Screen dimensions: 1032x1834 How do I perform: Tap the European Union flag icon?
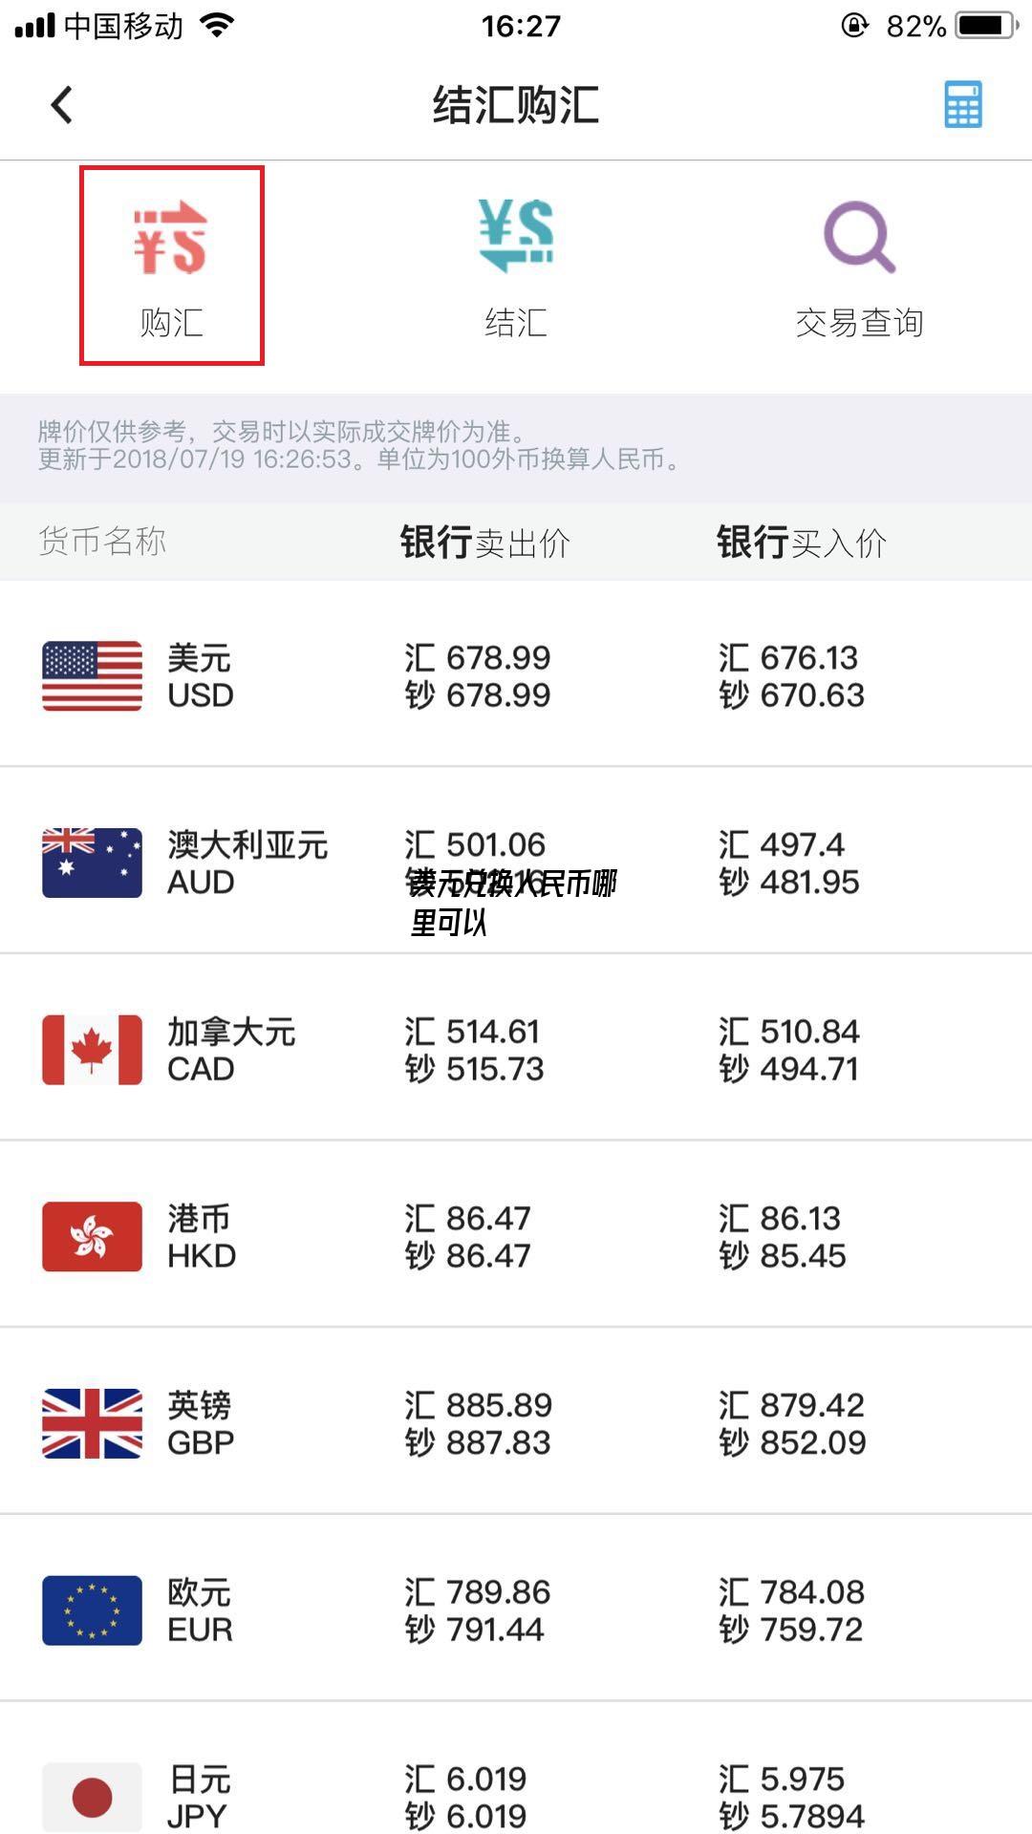coord(92,1610)
